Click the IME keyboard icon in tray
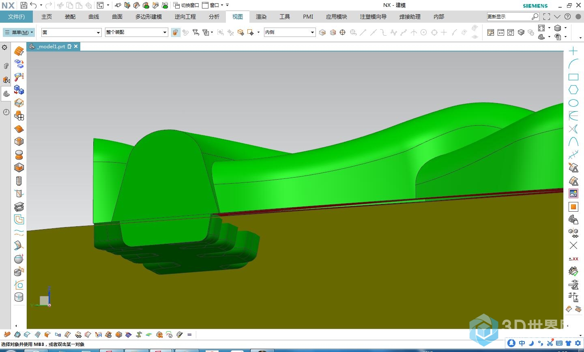Viewport: 584px width, 352px height. (x=559, y=343)
